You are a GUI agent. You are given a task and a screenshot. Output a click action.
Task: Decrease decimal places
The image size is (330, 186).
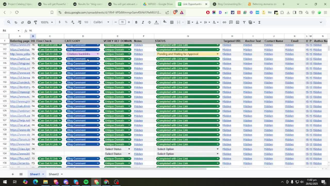tap(73, 22)
